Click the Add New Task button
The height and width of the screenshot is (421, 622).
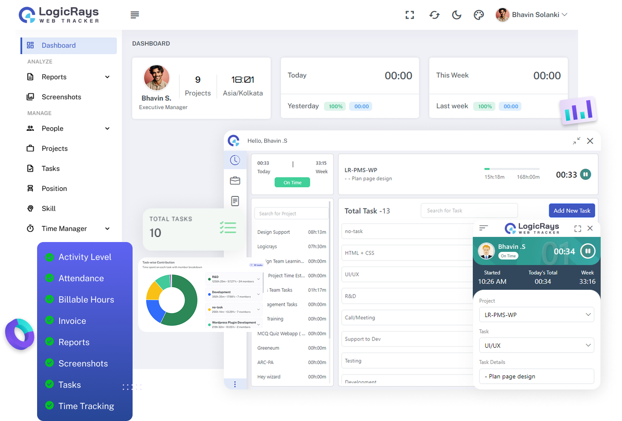572,210
